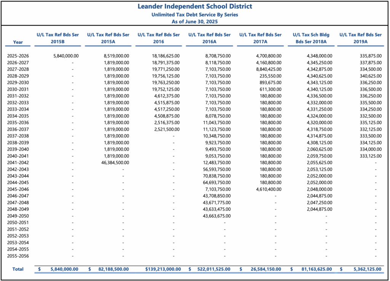390x281 pixels.
Task: Click the 2,516,375.00 cell
Action: click(167, 122)
